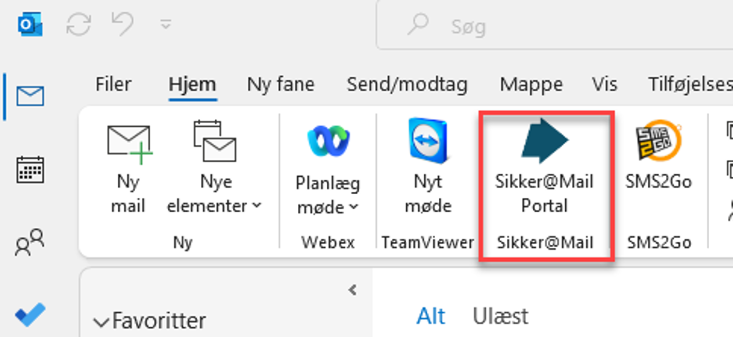The image size is (733, 337).
Task: Open the Mappe ribbon tab
Action: (x=531, y=84)
